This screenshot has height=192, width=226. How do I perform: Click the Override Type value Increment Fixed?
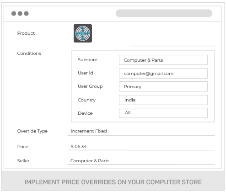point(89,131)
